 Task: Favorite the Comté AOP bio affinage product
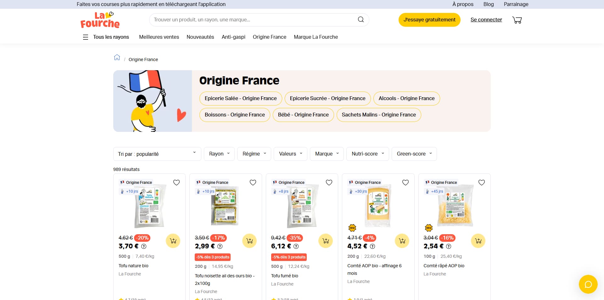pyautogui.click(x=405, y=183)
